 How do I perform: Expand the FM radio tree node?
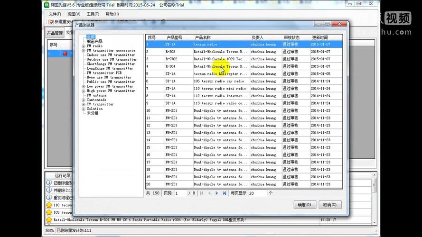[x=84, y=46]
